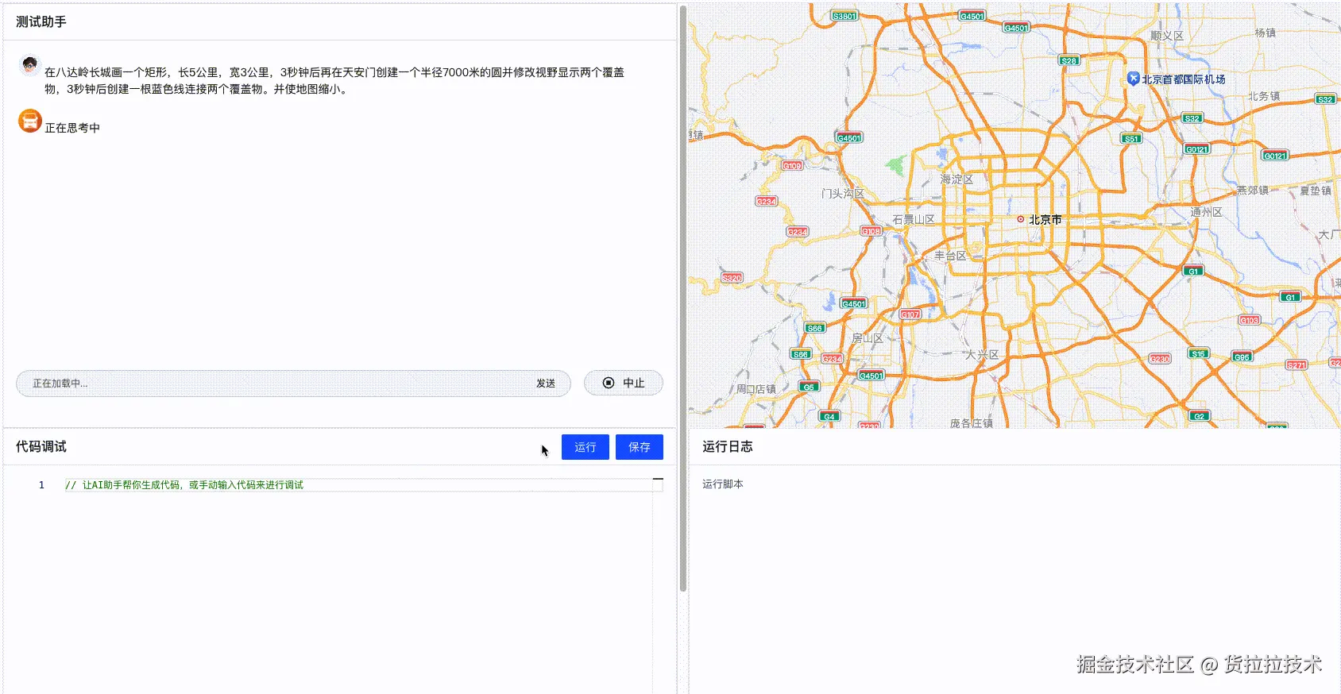1341x694 pixels.
Task: Click the 正在思考中 status message
Action: [x=72, y=128]
